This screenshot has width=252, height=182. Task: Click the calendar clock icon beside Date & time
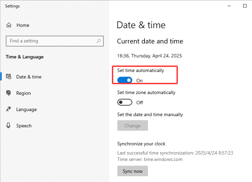pos(9,77)
